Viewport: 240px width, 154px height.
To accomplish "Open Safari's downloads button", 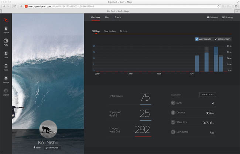I will coord(236,6).
